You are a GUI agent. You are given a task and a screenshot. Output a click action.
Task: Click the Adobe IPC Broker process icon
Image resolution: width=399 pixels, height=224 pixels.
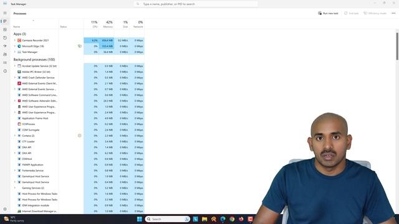[19, 72]
